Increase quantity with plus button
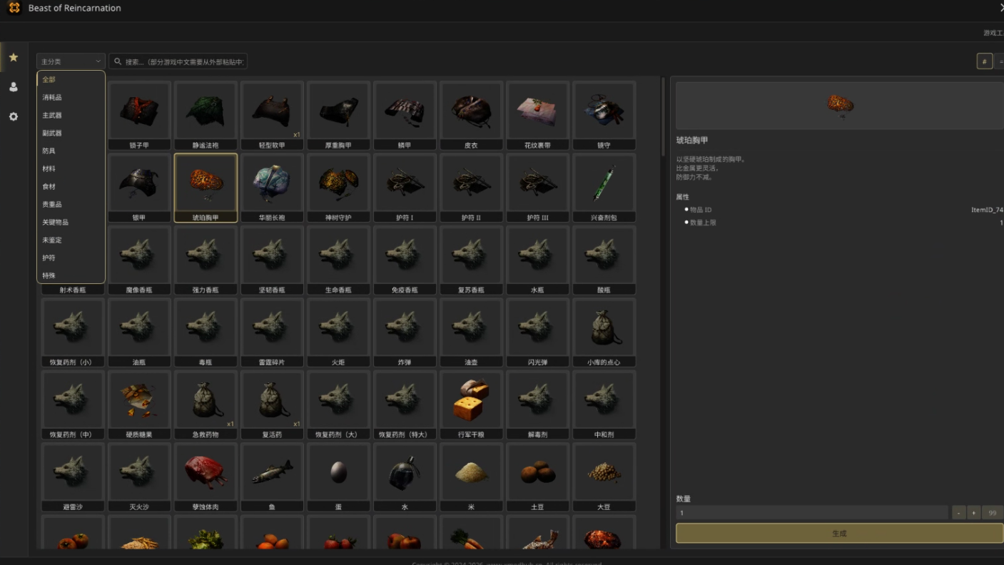This screenshot has height=565, width=1004. coord(974,513)
